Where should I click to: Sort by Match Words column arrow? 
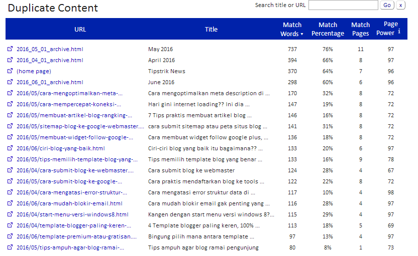point(302,34)
